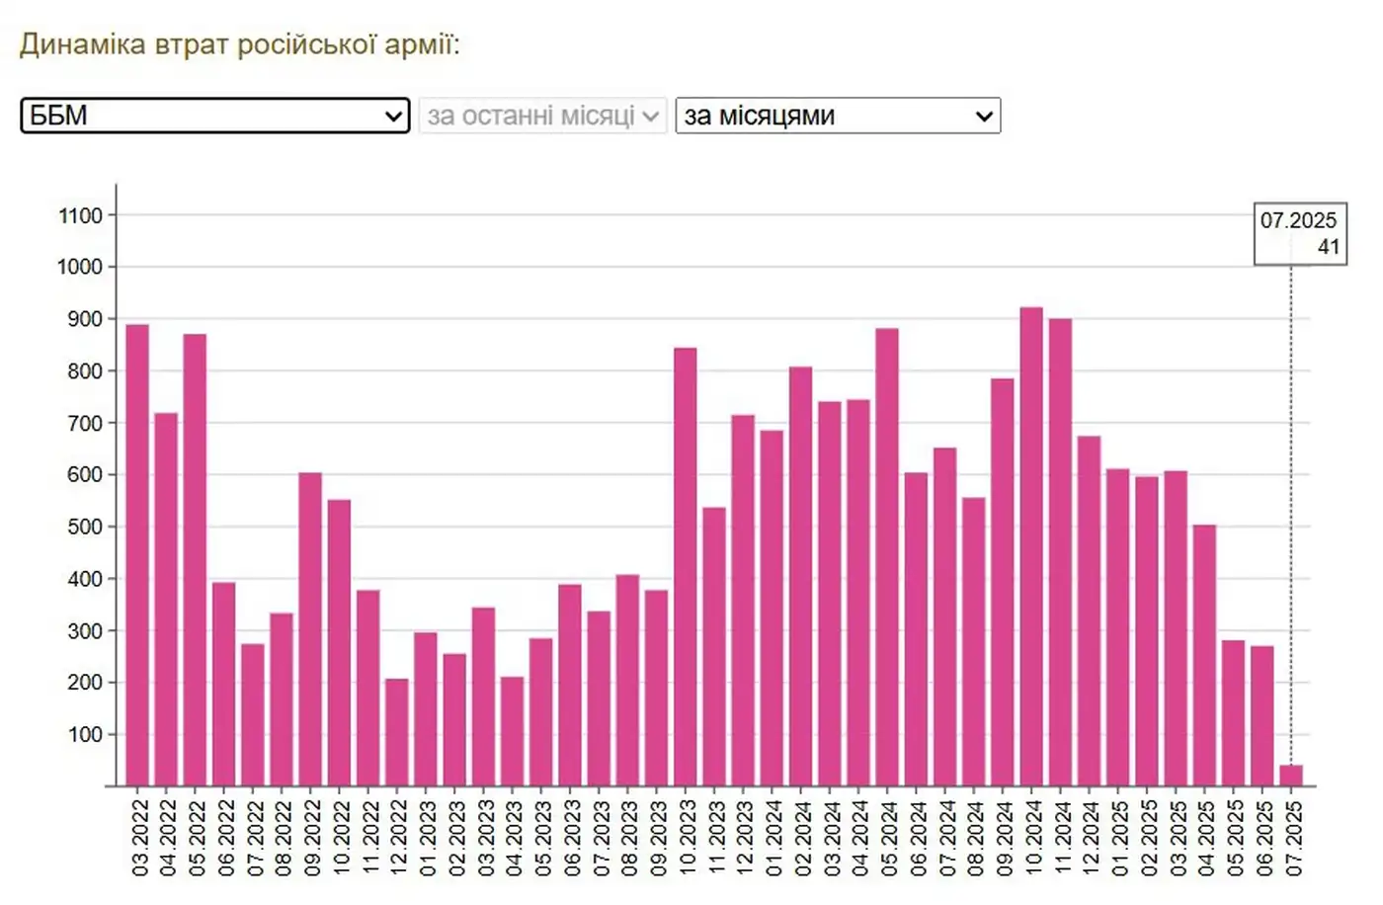
Task: Click the 06.2025 bar
Action: [x=1261, y=716]
